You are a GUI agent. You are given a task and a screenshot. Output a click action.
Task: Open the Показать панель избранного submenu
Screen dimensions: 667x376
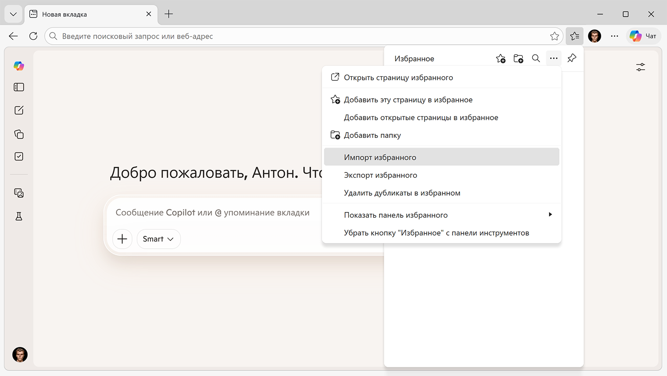pyautogui.click(x=395, y=215)
